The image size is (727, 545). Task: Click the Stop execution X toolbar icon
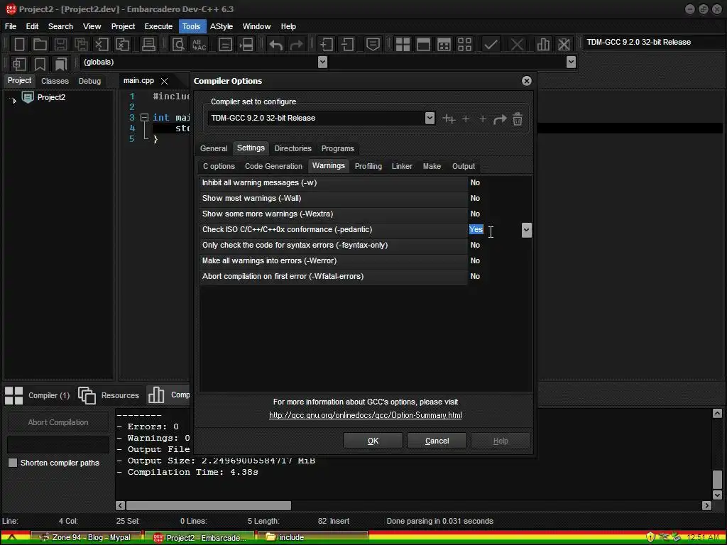(517, 45)
